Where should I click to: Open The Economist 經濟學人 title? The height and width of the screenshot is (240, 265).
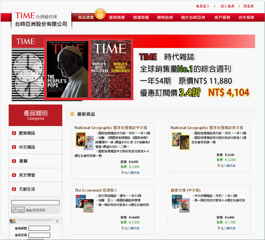coord(96,190)
